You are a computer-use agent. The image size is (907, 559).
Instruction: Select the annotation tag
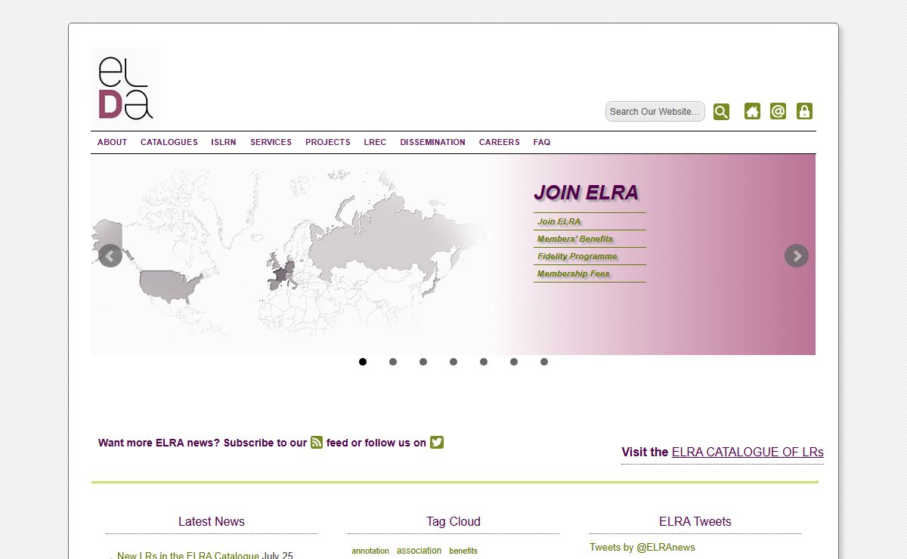[x=370, y=551]
